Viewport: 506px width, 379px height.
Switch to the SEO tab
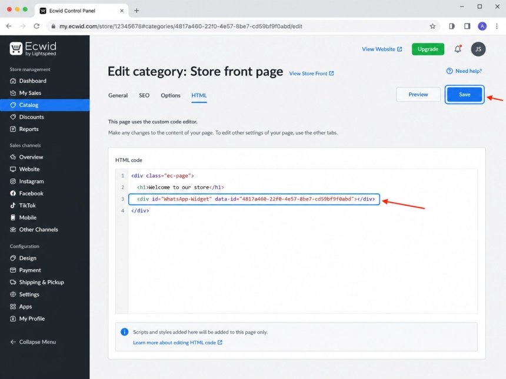pyautogui.click(x=144, y=95)
